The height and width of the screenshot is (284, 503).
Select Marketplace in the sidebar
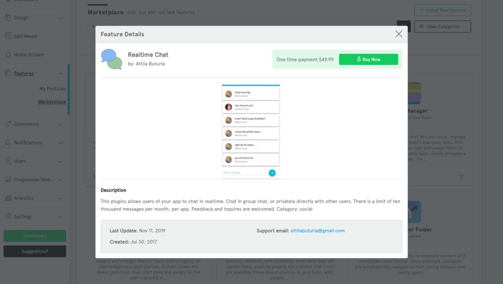(52, 102)
